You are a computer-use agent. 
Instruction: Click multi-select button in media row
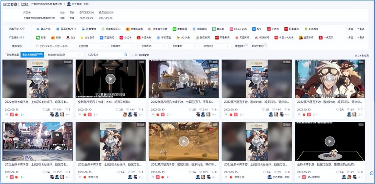tap(350, 38)
